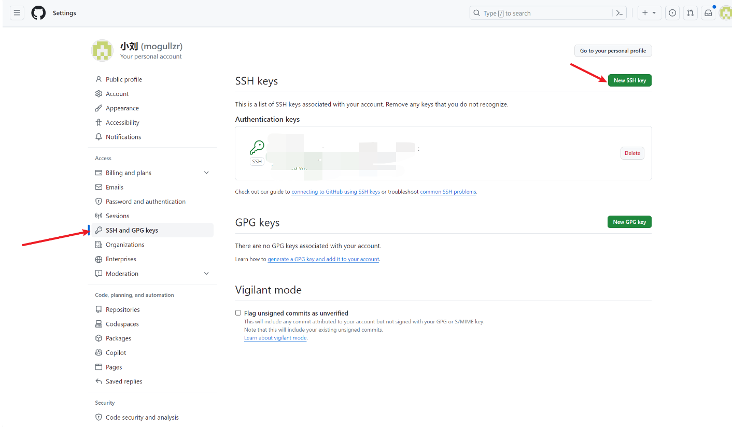Go to GitHub home via Octocat logo
Screen dimensions: 732x427
click(x=38, y=13)
